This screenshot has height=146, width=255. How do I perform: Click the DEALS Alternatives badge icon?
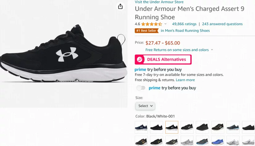[x=140, y=59]
